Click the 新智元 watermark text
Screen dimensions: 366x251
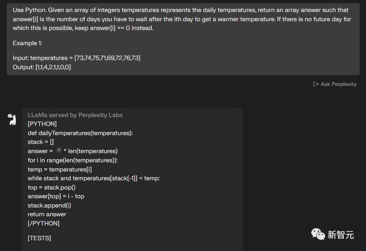pos(340,235)
